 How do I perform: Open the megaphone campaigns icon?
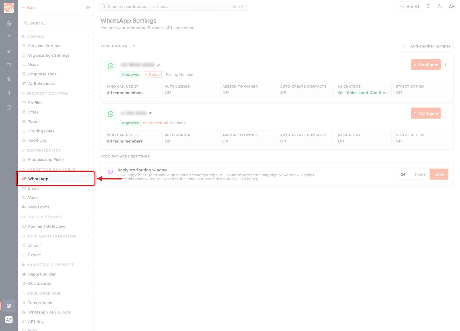click(9, 51)
